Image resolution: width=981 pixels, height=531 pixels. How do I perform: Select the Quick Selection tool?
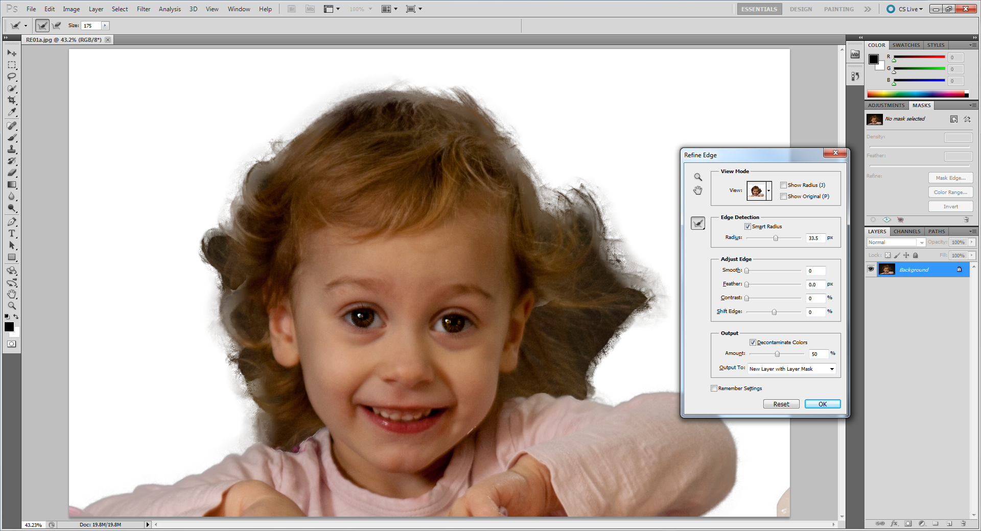tap(12, 88)
